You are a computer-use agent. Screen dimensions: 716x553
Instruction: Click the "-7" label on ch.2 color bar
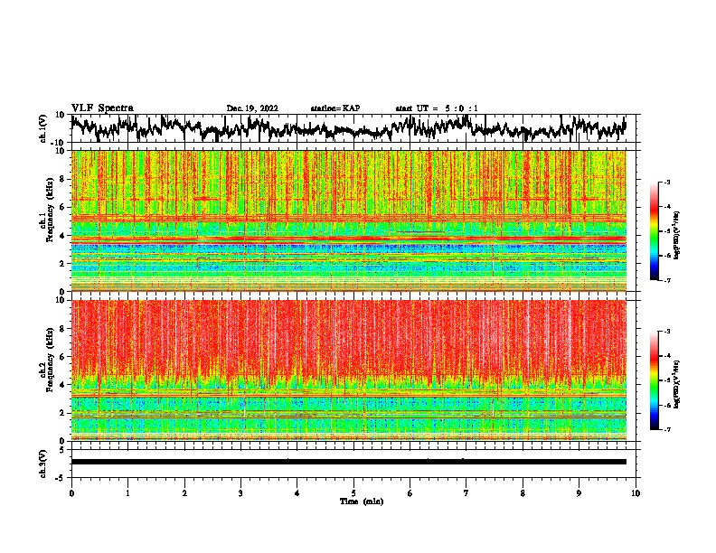666,430
